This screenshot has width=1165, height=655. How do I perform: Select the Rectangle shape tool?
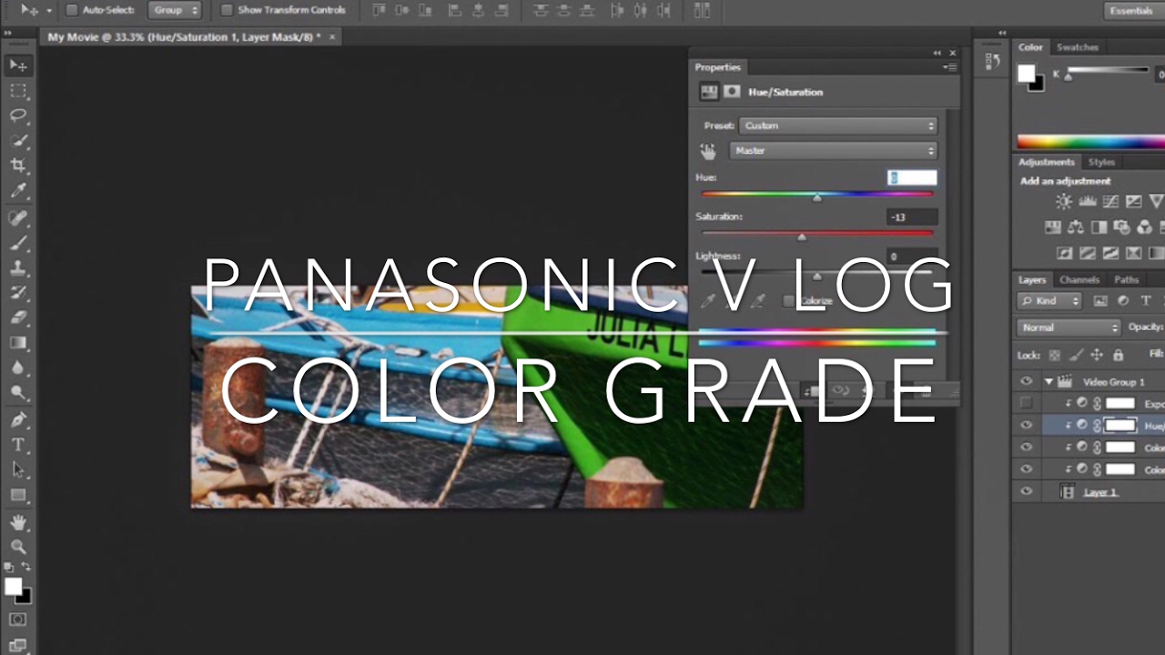[17, 495]
